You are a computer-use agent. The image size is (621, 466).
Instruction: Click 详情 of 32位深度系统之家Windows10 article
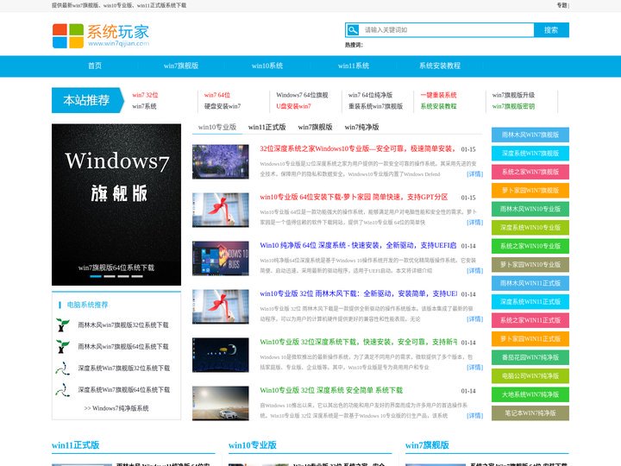tap(475, 174)
